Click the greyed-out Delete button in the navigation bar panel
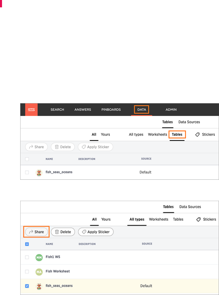The width and height of the screenshot is (219, 295). (x=63, y=147)
